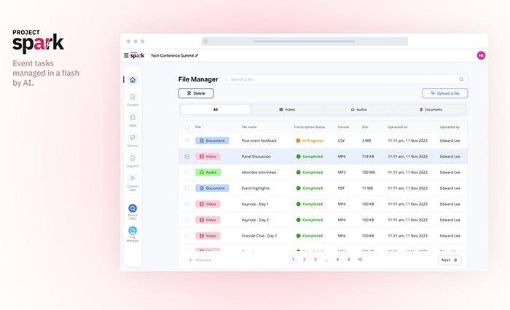Open the Custom task icon
510x310 pixels.
click(133, 178)
